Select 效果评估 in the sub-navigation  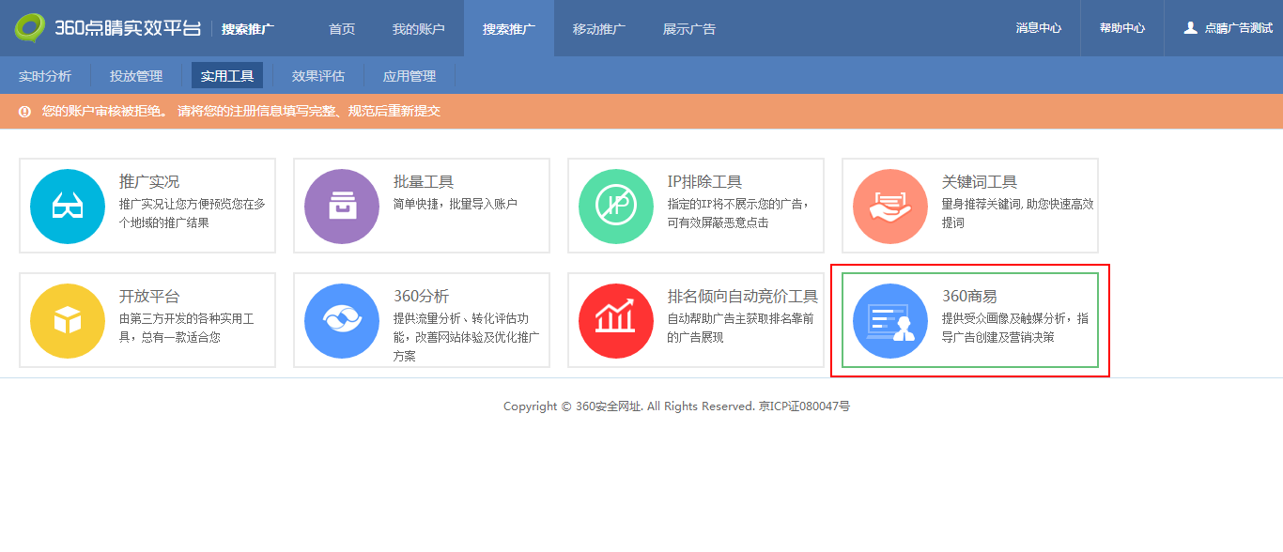click(x=318, y=76)
